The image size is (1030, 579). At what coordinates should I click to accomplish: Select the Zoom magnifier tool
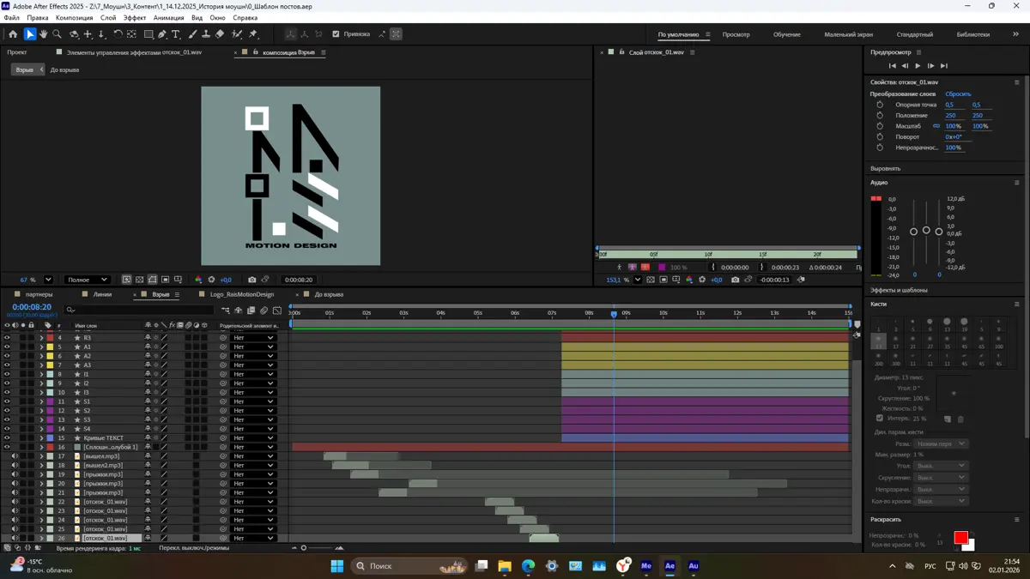58,34
